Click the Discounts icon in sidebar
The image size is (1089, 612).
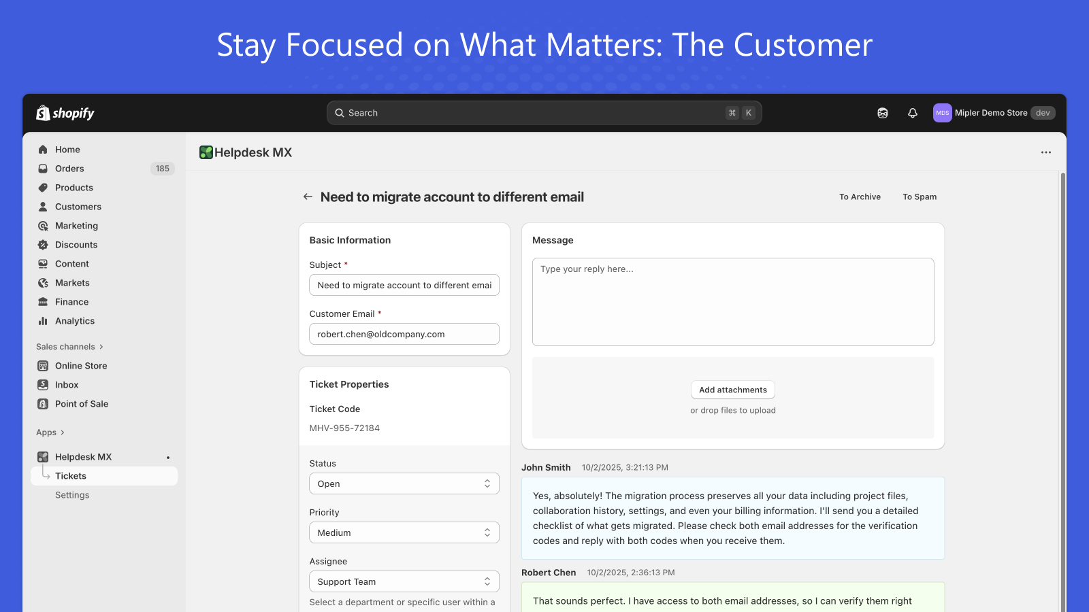point(43,245)
